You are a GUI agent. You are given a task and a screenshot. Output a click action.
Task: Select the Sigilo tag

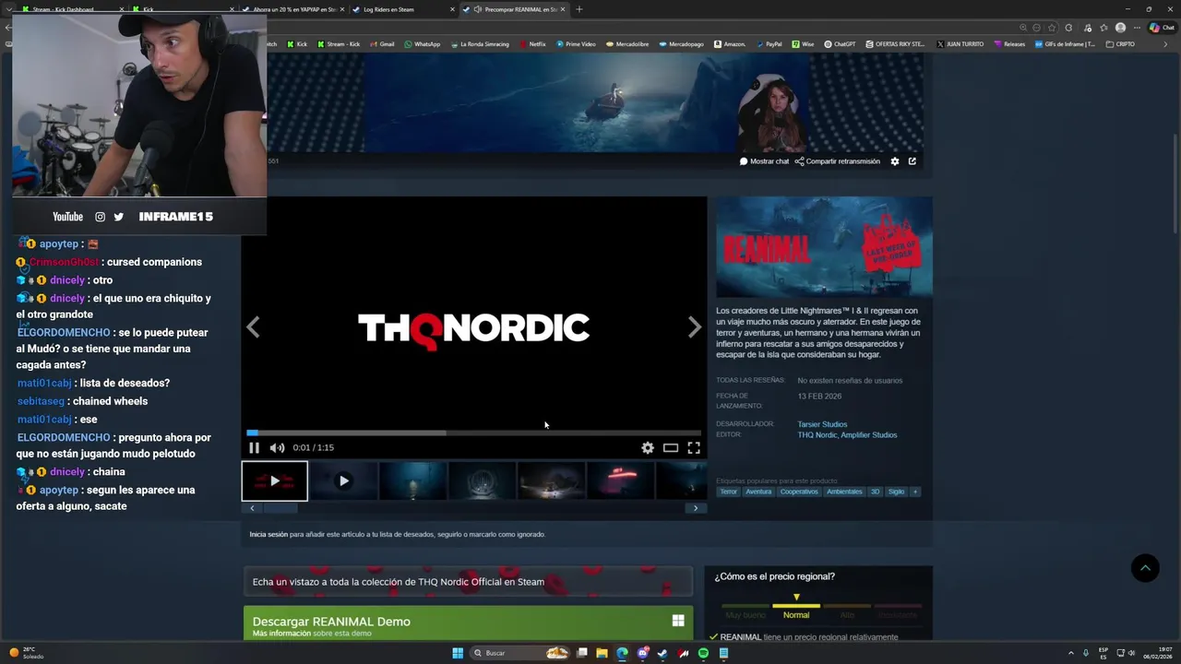coord(896,492)
